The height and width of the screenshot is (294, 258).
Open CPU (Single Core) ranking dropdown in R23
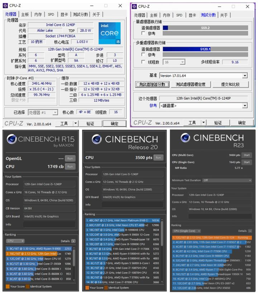click(186, 231)
